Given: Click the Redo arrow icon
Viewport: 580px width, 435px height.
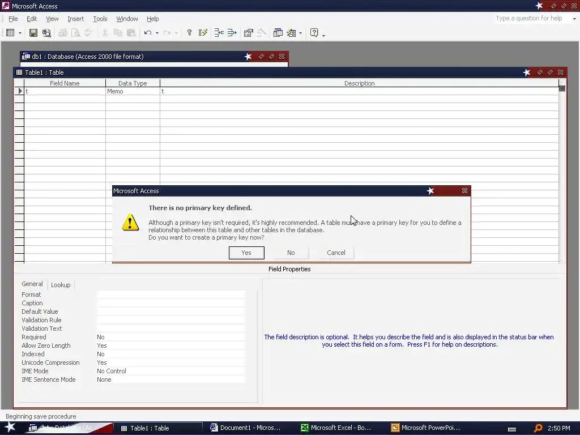Looking at the screenshot, I should pyautogui.click(x=167, y=33).
